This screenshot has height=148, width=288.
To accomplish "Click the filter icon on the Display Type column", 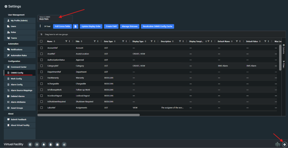I will point(151,41).
